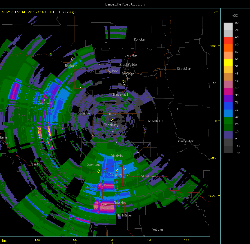Viewport: 250px width, 244px height.
Task: Click the white caret marker below Ponoka
Action: (x=106, y=43)
